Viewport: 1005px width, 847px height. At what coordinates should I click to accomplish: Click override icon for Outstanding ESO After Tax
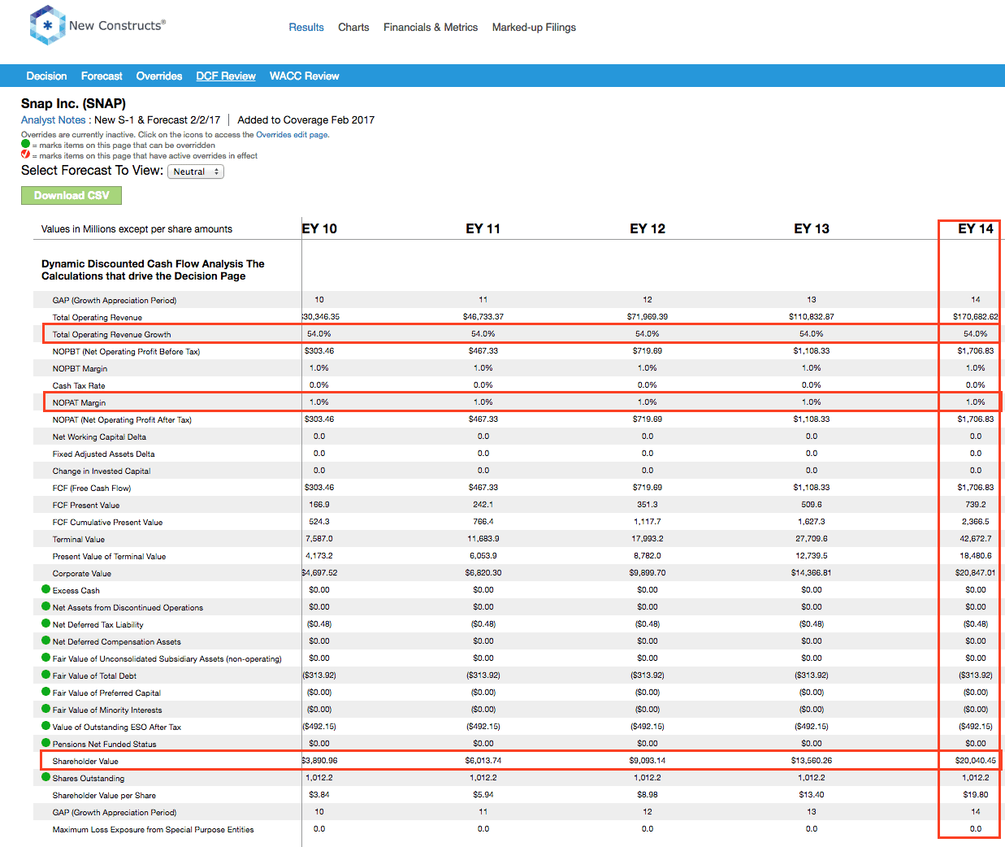46,726
